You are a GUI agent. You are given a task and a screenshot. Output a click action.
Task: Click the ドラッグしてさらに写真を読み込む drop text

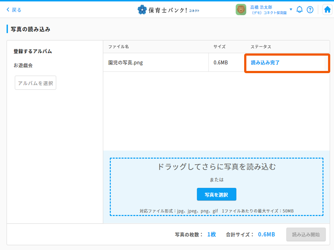(x=217, y=167)
